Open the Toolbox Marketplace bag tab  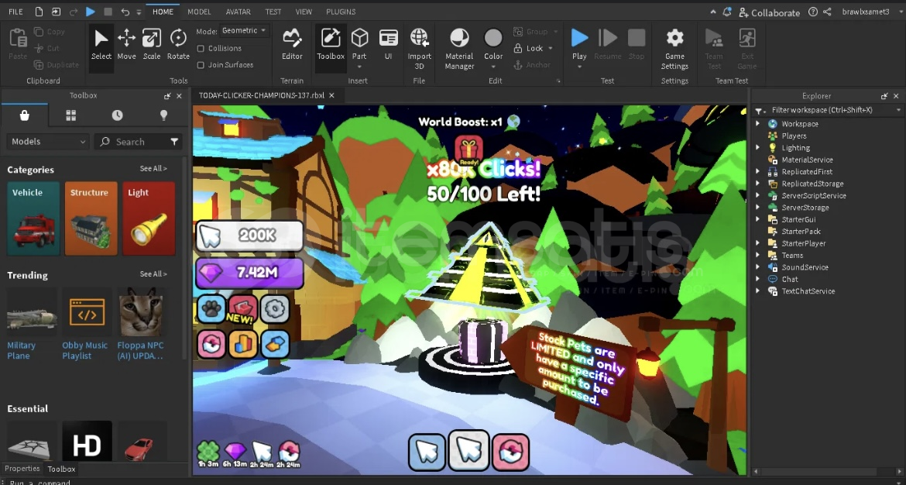(24, 115)
